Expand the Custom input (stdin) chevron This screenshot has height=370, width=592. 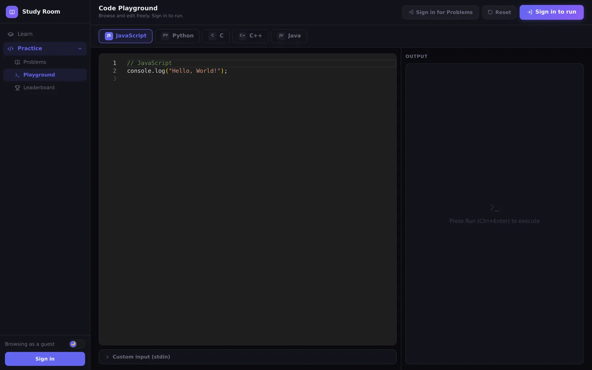tap(107, 357)
